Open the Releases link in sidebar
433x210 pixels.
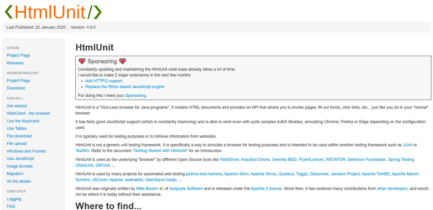click(15, 63)
